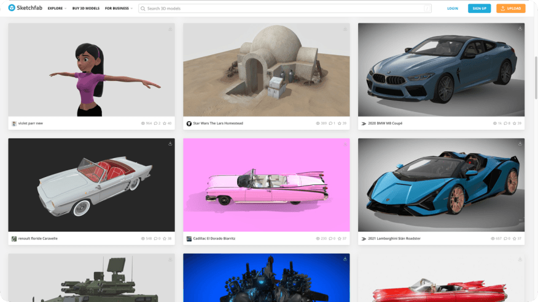Viewport: 538px width, 302px height.
Task: Click the Login link
Action: [x=453, y=9]
